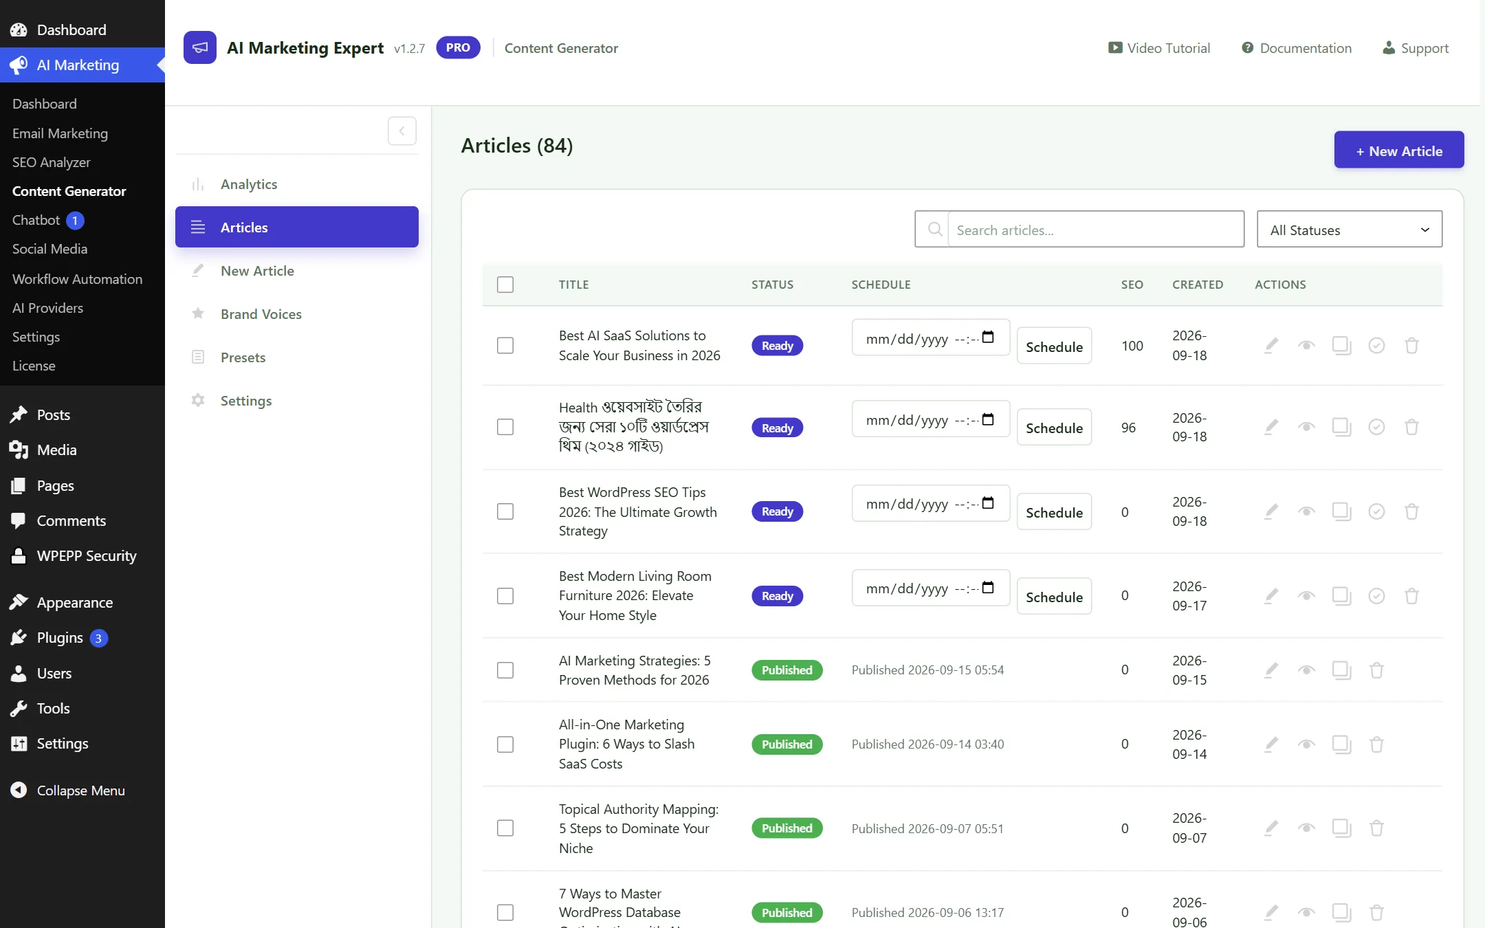Open SEO Analyzer submenu item
The width and height of the screenshot is (1485, 928).
pyautogui.click(x=82, y=162)
